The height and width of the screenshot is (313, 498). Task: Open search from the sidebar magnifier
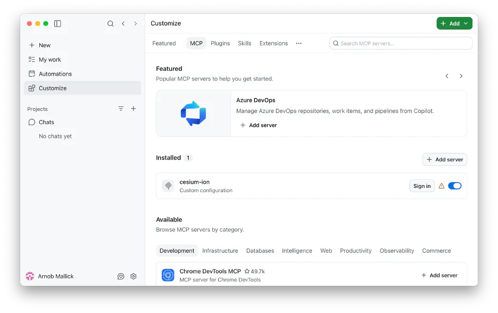pyautogui.click(x=110, y=23)
